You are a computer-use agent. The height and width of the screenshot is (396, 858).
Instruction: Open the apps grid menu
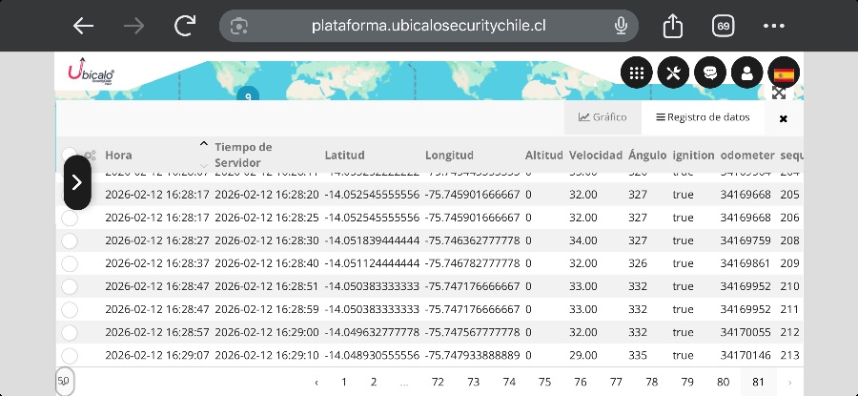(637, 73)
